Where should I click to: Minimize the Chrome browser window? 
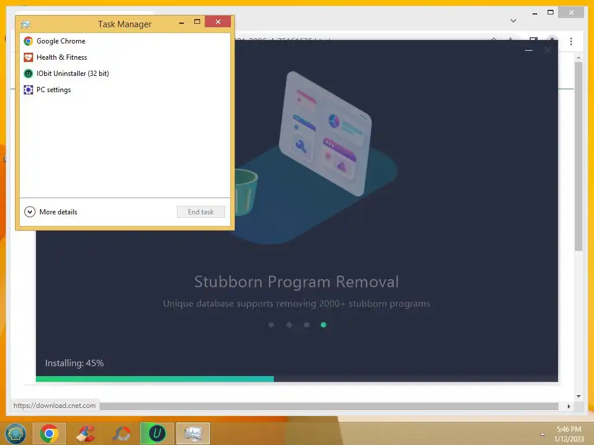point(534,13)
